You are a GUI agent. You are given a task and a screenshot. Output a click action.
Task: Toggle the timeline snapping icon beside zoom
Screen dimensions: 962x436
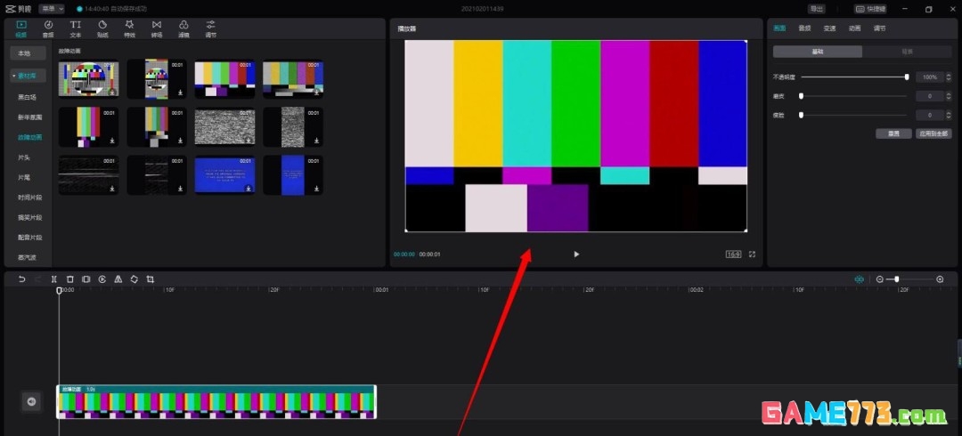point(859,279)
